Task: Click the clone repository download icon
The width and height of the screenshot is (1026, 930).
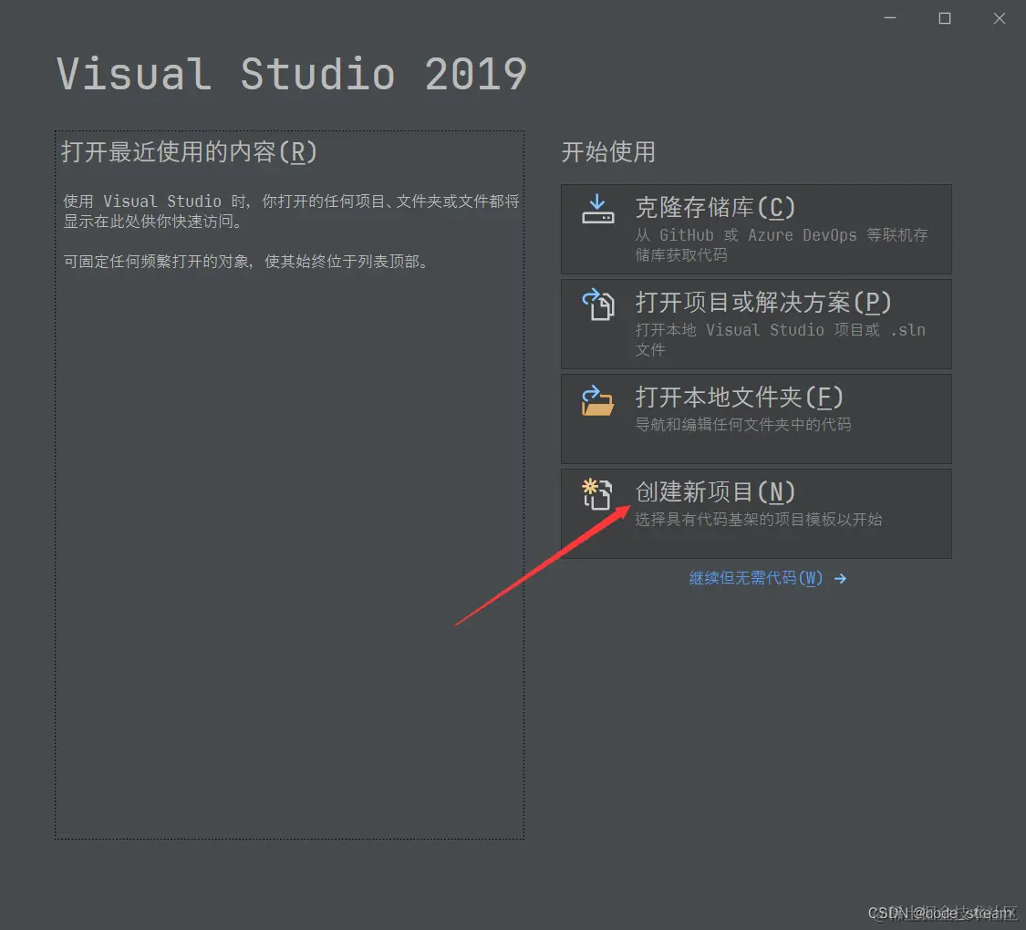Action: 597,208
